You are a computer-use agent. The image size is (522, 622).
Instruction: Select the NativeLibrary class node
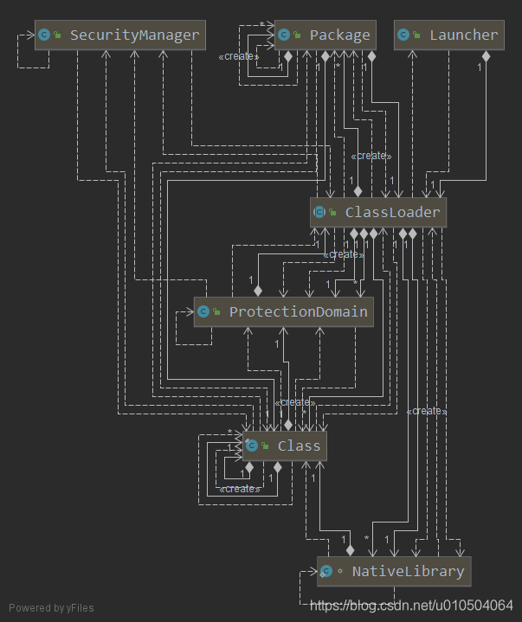394,571
